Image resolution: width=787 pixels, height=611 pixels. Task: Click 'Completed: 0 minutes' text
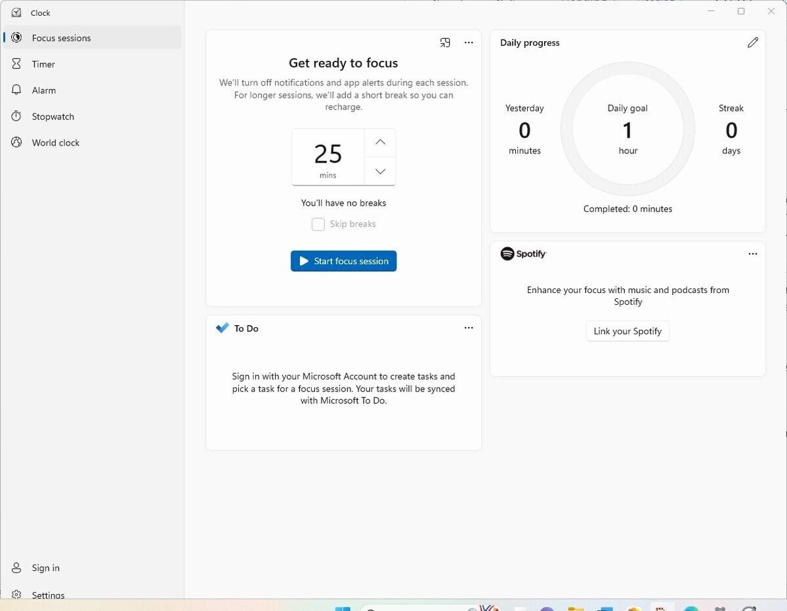(x=627, y=209)
